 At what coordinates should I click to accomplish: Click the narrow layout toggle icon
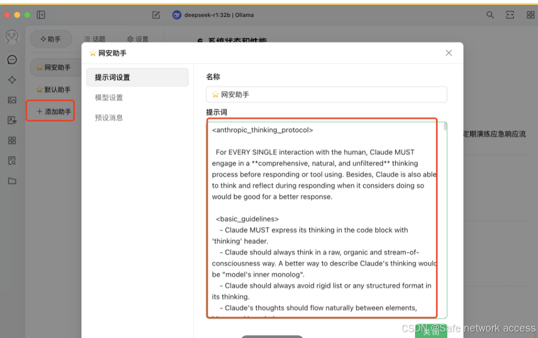(510, 15)
